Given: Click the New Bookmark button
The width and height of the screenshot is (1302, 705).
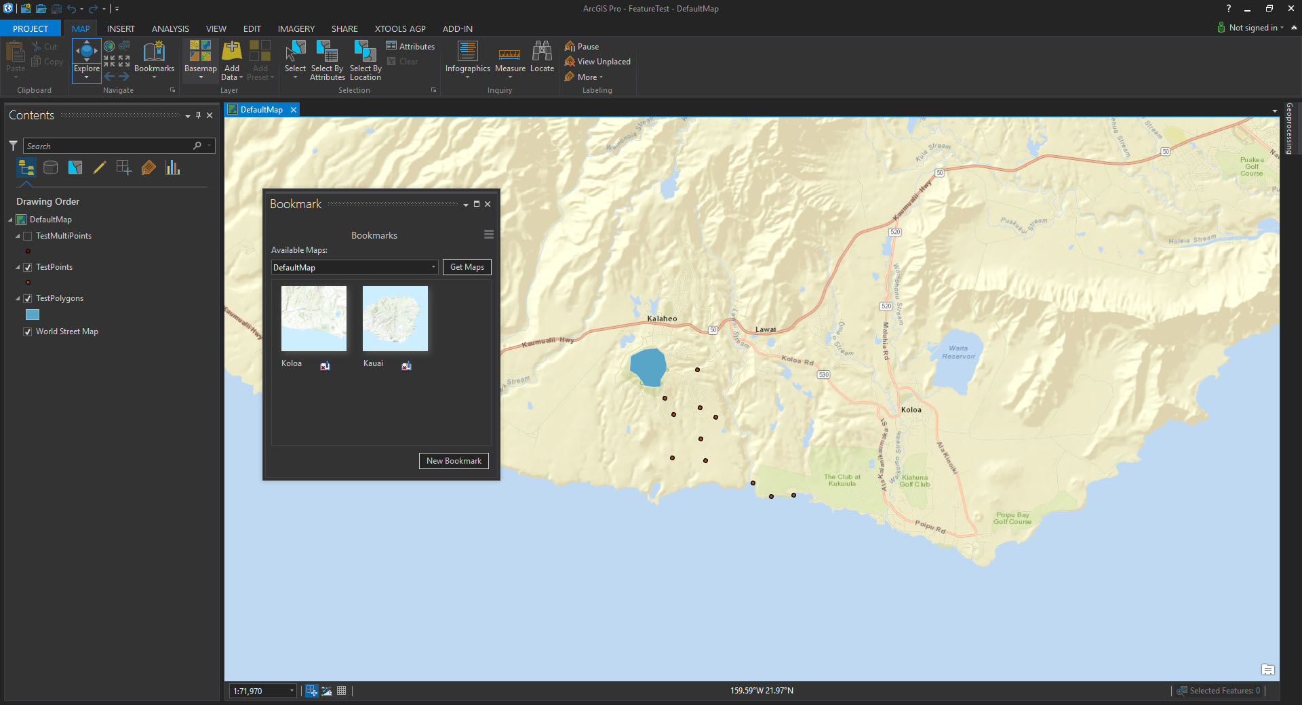Looking at the screenshot, I should 454,461.
